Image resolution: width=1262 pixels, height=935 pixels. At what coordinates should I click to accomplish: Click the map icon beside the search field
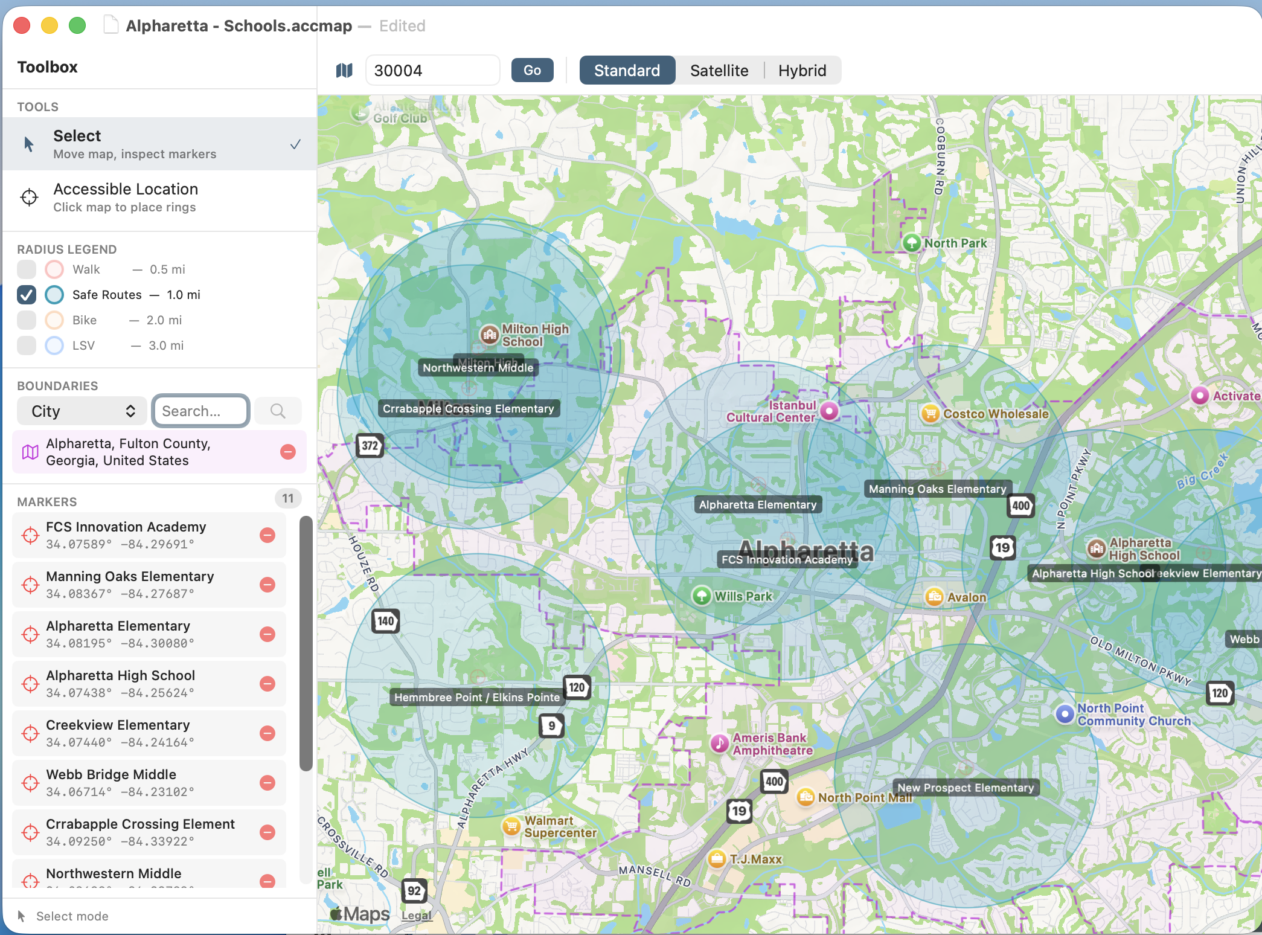(x=344, y=71)
